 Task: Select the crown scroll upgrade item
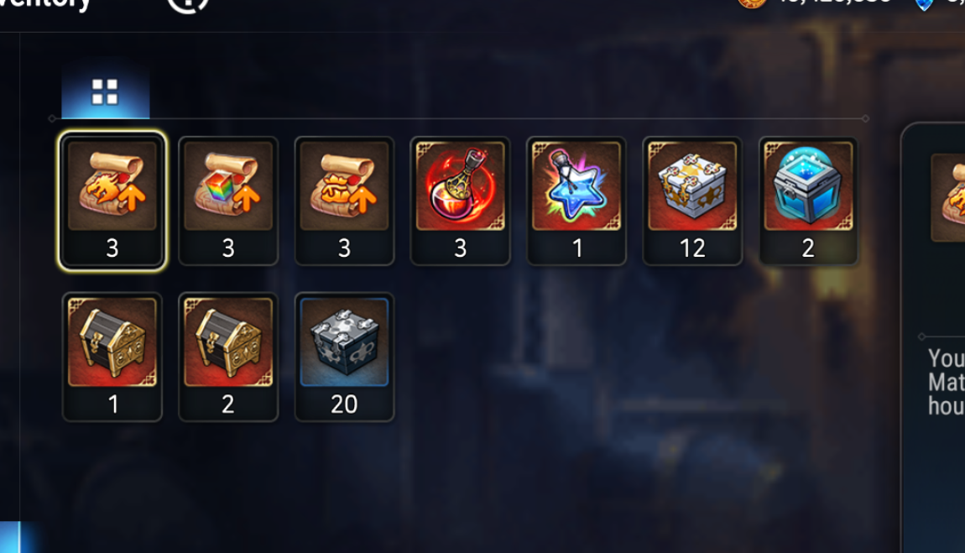click(344, 201)
